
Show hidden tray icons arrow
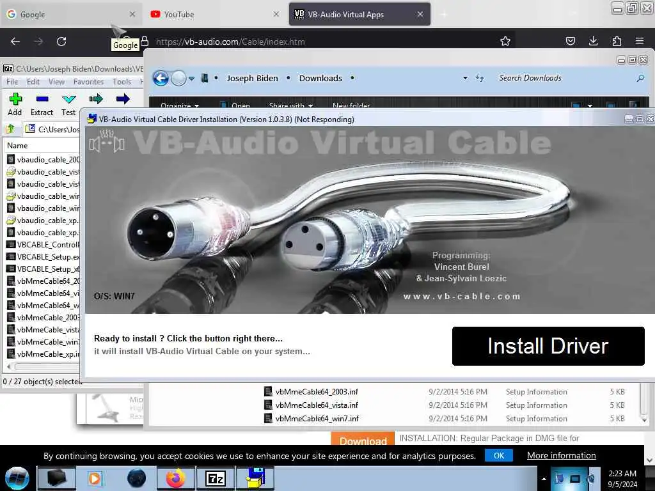pyautogui.click(x=544, y=479)
